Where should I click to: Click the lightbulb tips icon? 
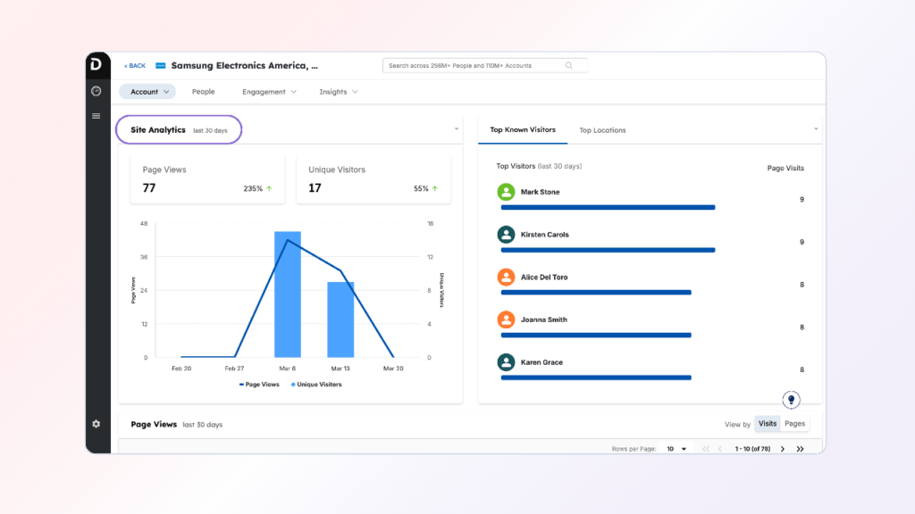point(790,400)
